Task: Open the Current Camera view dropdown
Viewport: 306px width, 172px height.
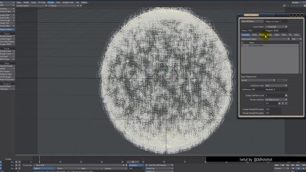Action: 32,6
